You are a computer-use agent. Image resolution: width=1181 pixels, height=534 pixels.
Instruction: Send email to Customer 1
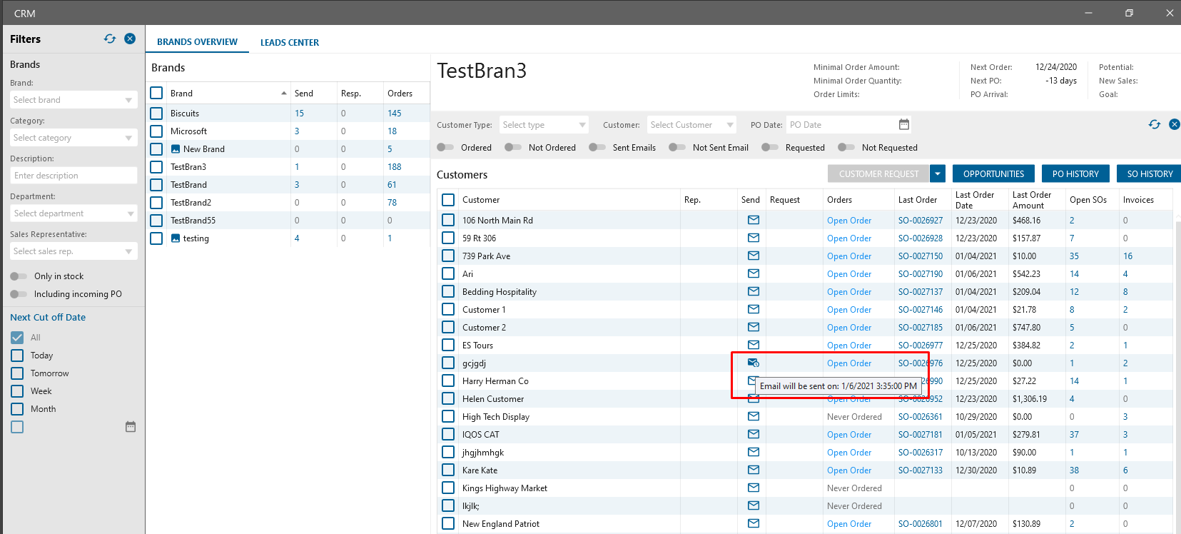[754, 309]
